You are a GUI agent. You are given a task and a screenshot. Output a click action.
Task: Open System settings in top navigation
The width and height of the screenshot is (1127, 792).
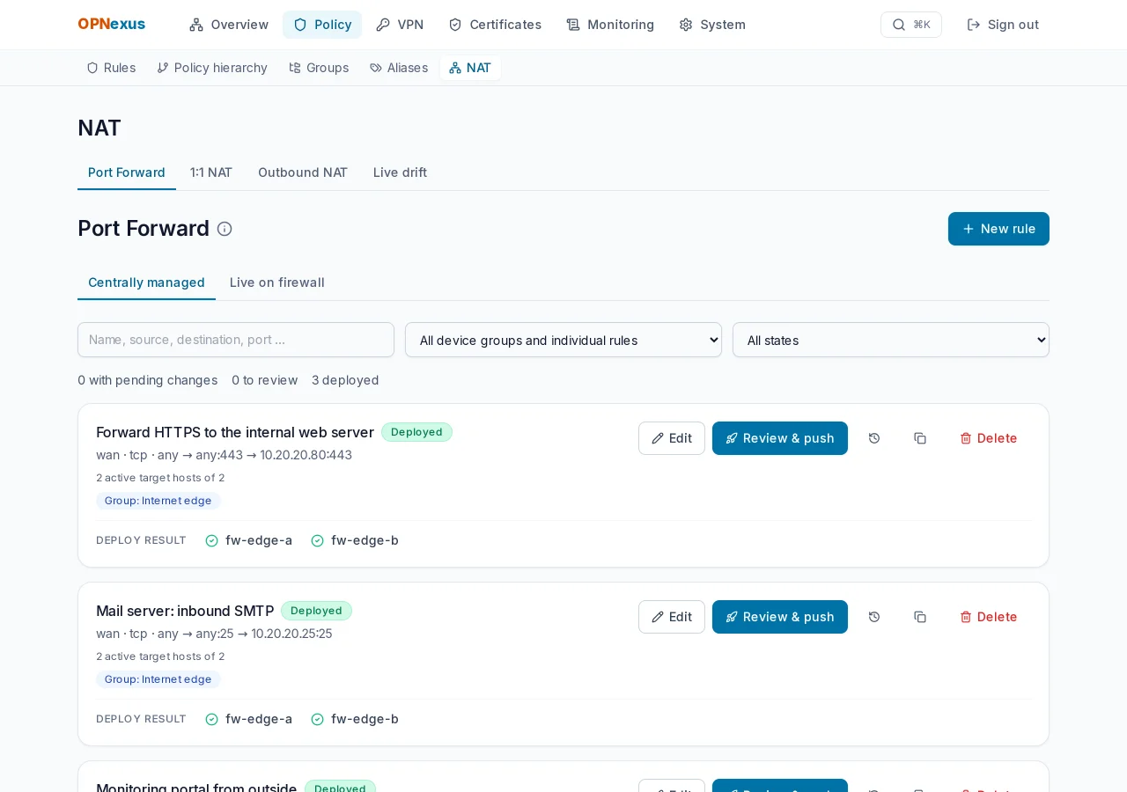[x=712, y=25]
